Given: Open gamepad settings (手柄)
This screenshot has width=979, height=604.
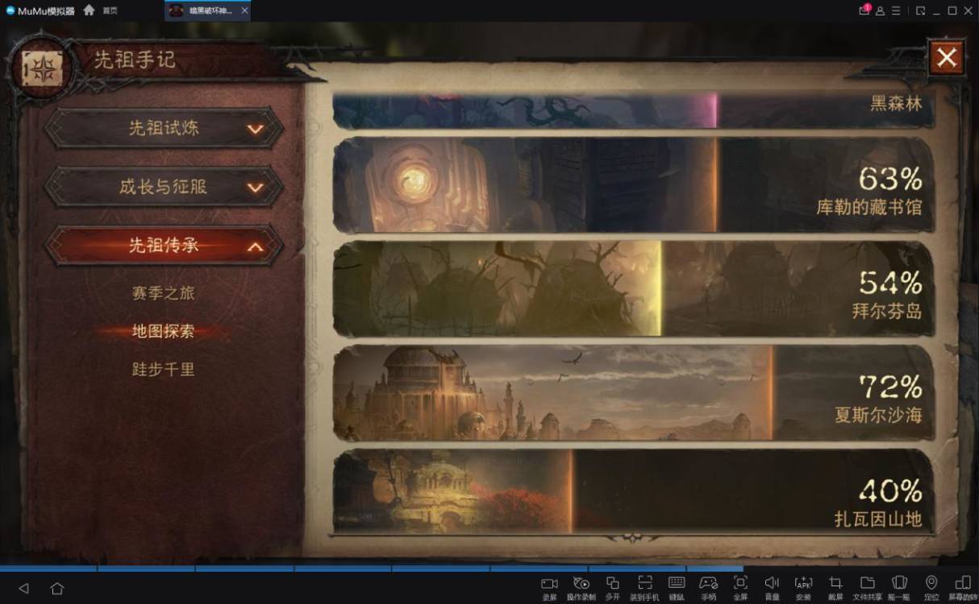Looking at the screenshot, I should click(x=708, y=587).
